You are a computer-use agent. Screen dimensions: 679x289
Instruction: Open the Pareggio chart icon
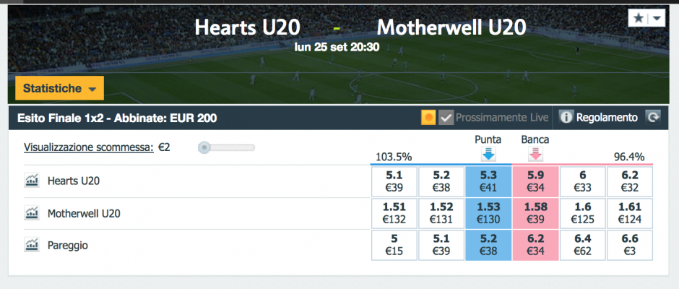pyautogui.click(x=31, y=246)
